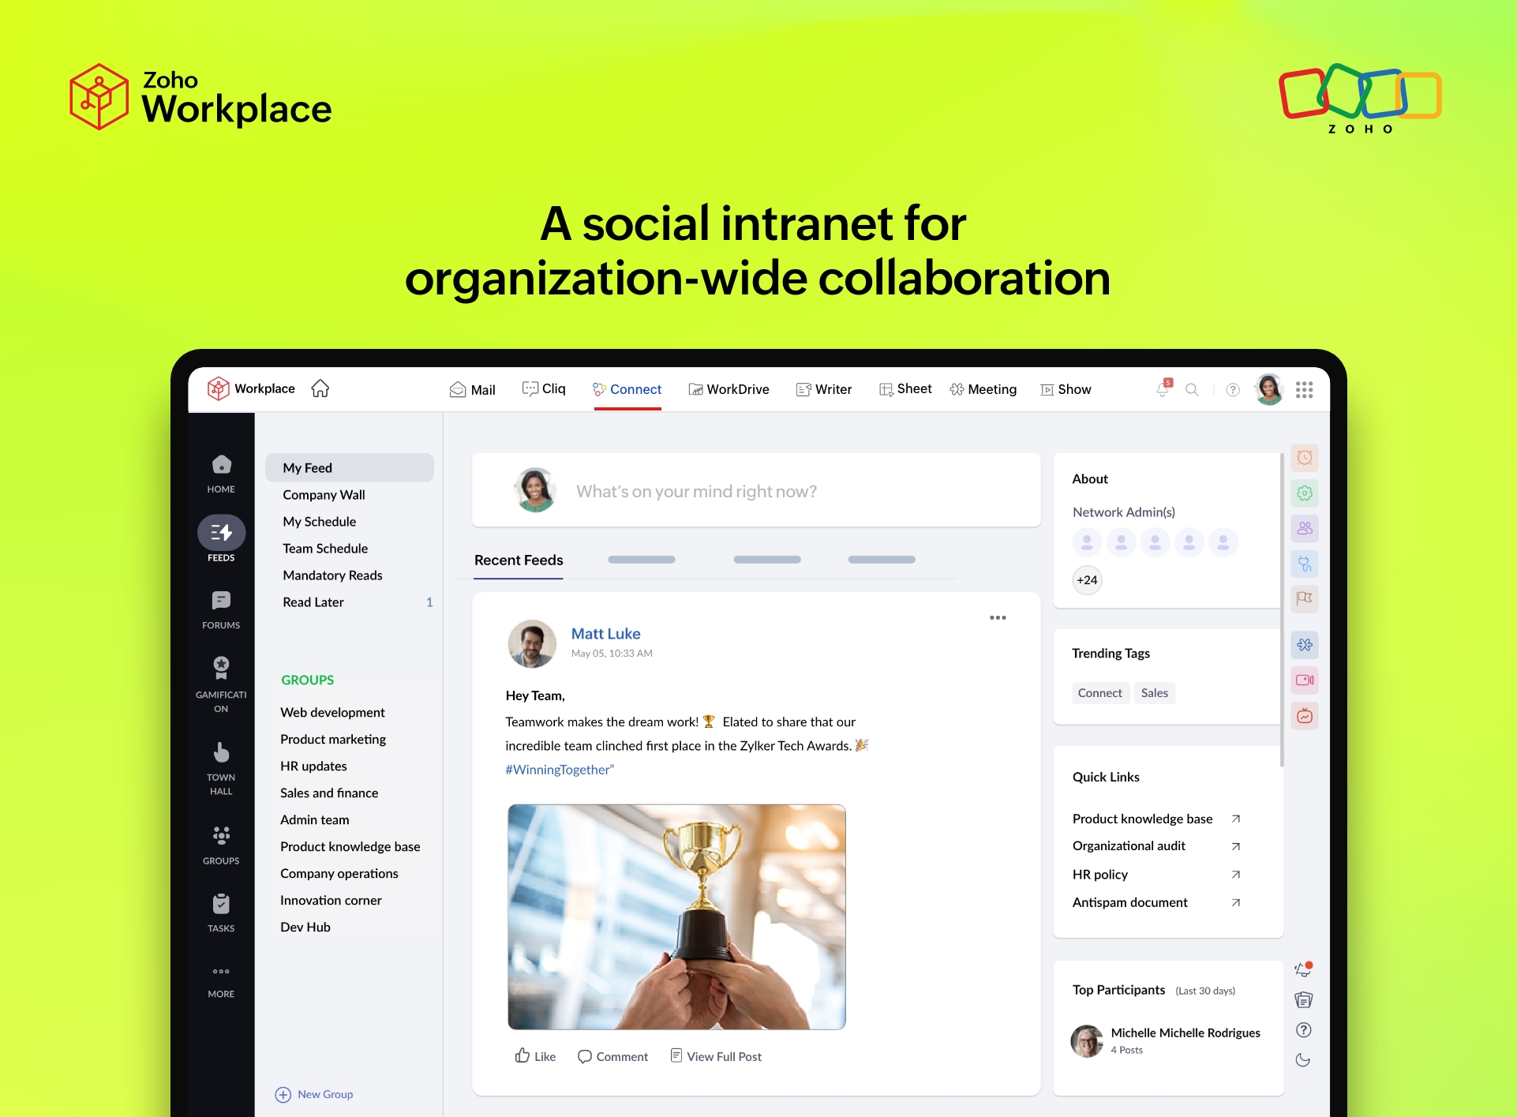The image size is (1517, 1117).
Task: Click the search magnifier icon
Action: click(x=1192, y=389)
